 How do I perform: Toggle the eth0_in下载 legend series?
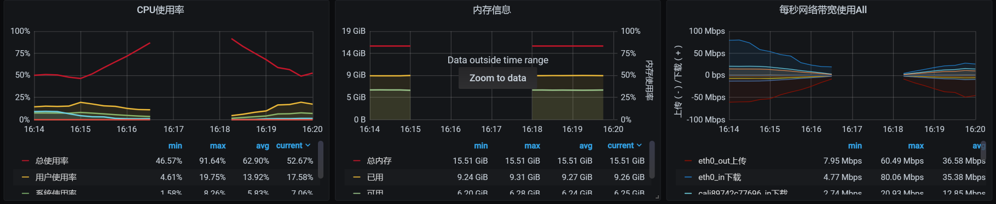[720, 177]
